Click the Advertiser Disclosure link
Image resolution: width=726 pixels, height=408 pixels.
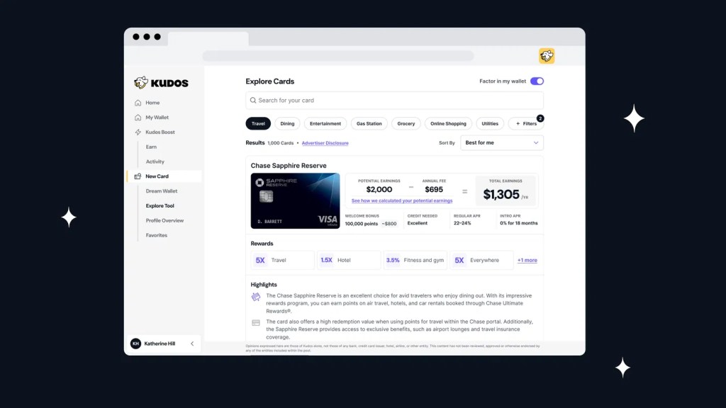[325, 143]
